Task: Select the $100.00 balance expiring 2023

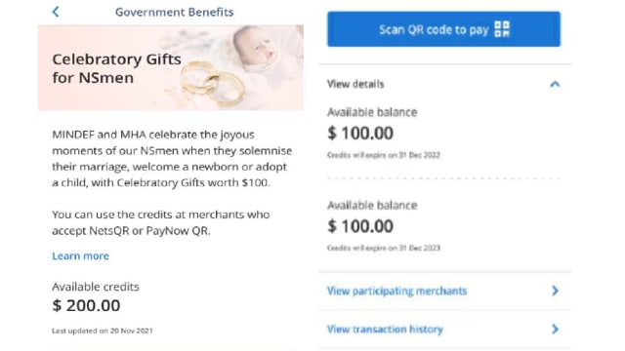Action: [x=360, y=226]
